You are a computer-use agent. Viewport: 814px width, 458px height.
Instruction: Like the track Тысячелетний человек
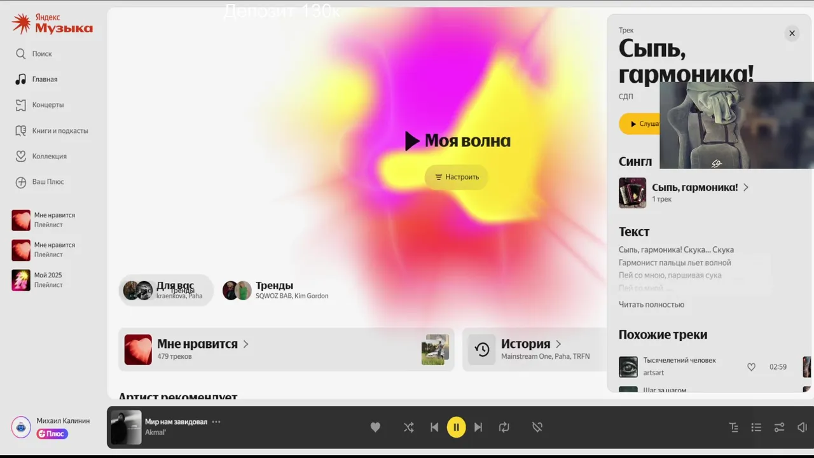click(751, 367)
